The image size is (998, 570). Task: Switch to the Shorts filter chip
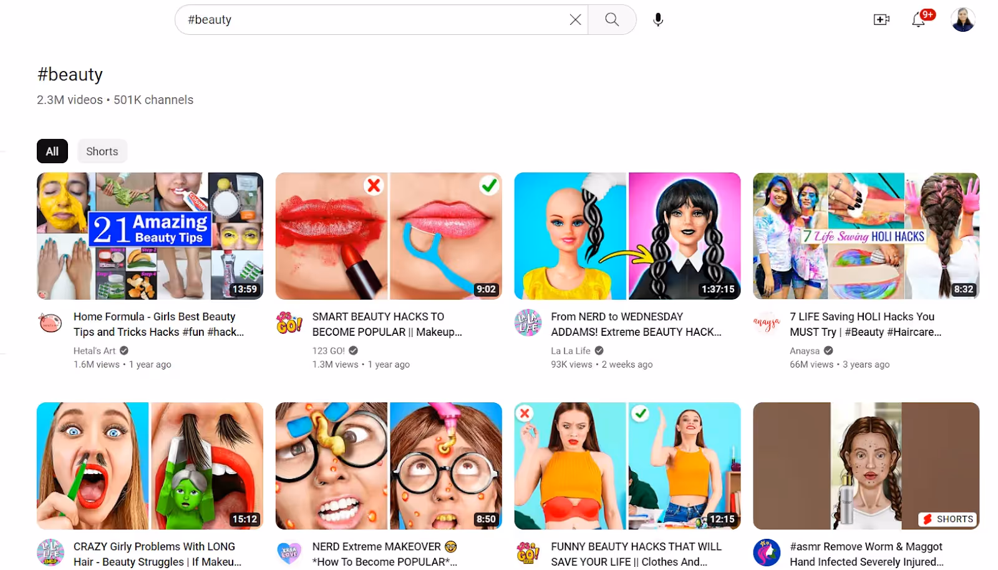tap(102, 151)
